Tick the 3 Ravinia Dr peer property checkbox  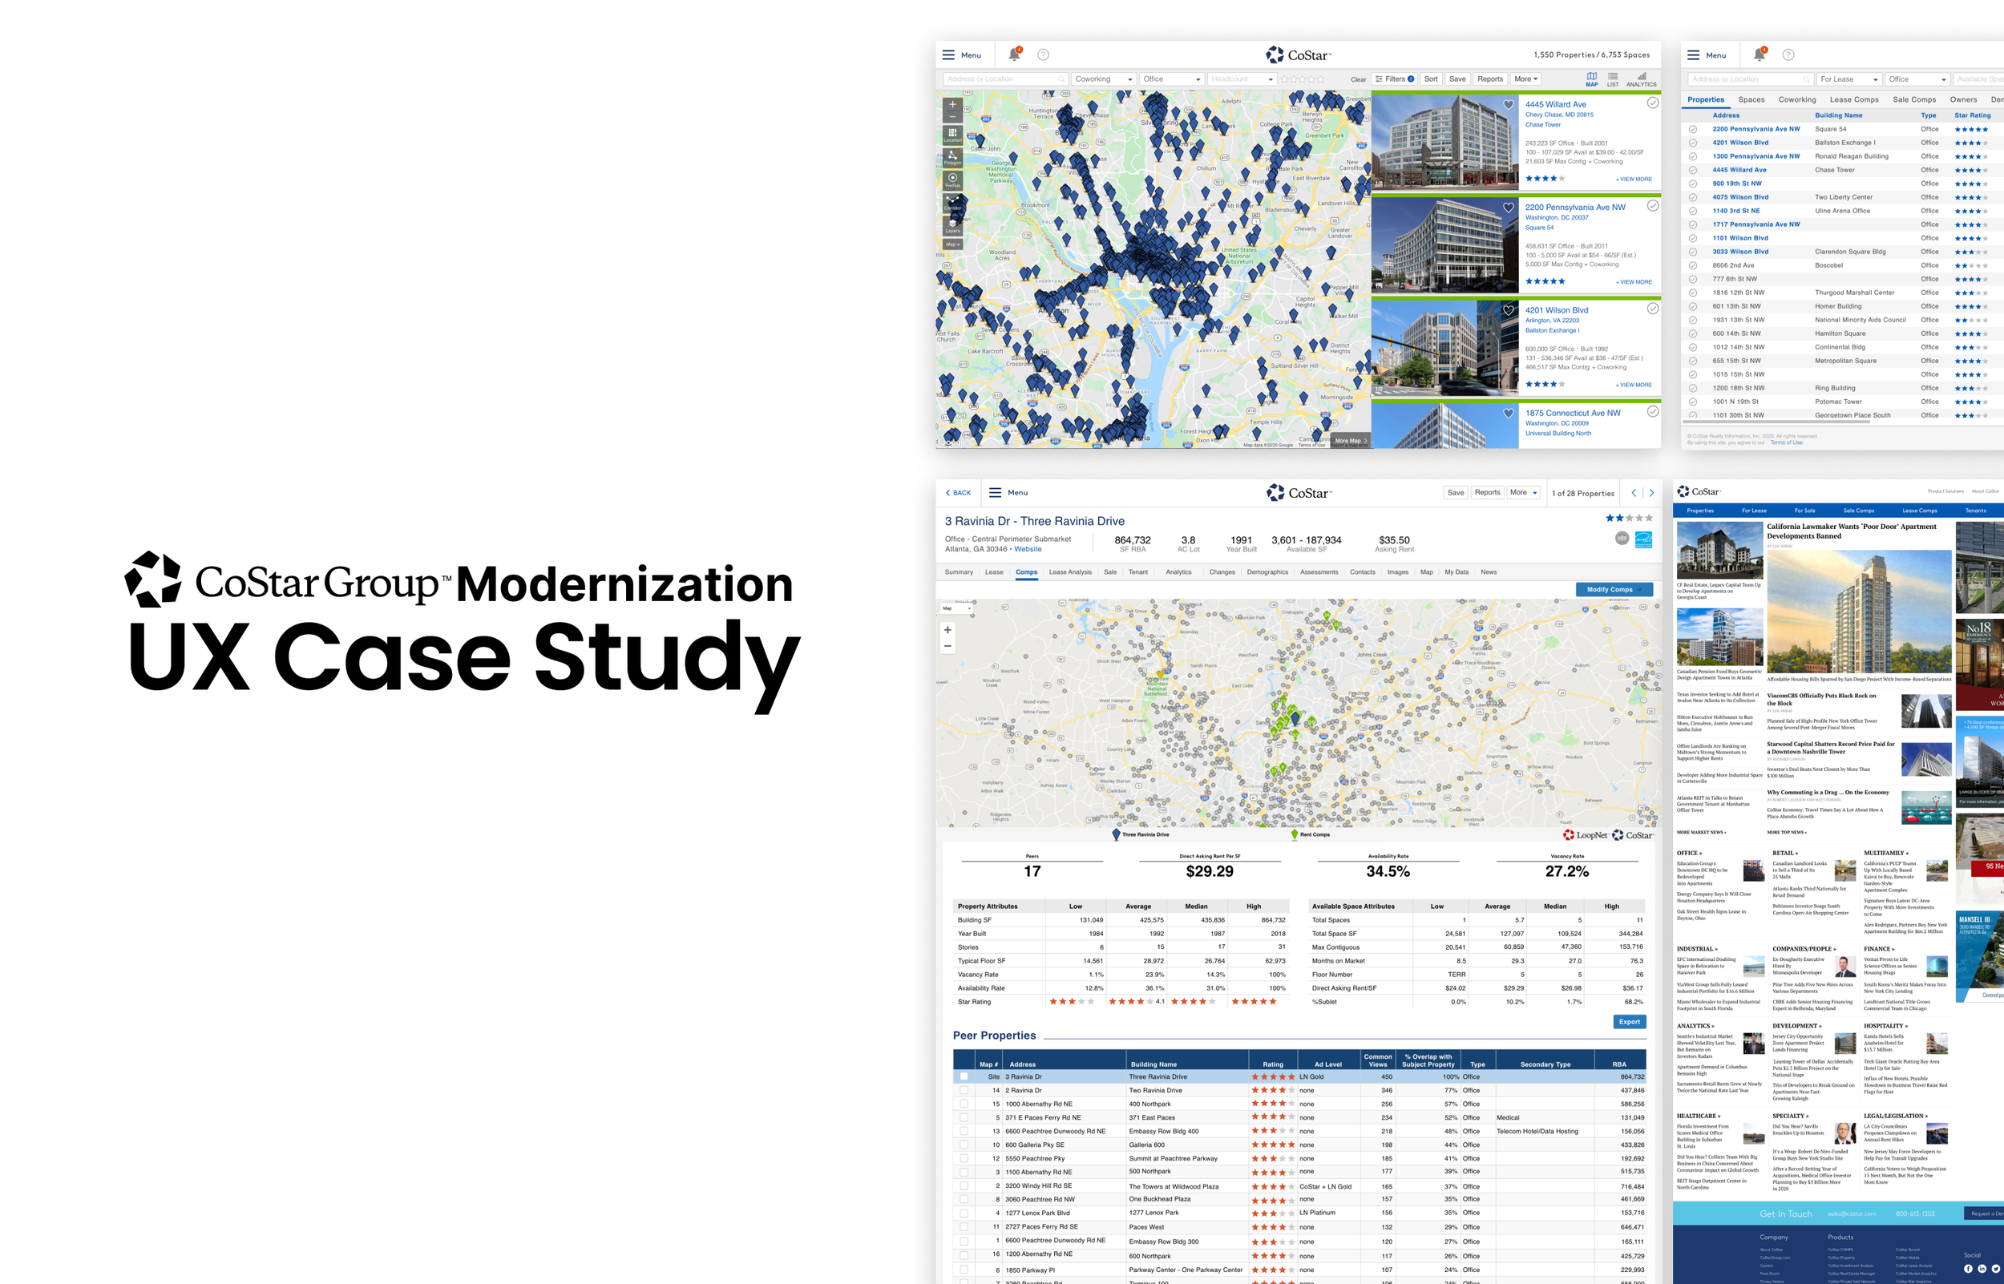click(964, 1076)
